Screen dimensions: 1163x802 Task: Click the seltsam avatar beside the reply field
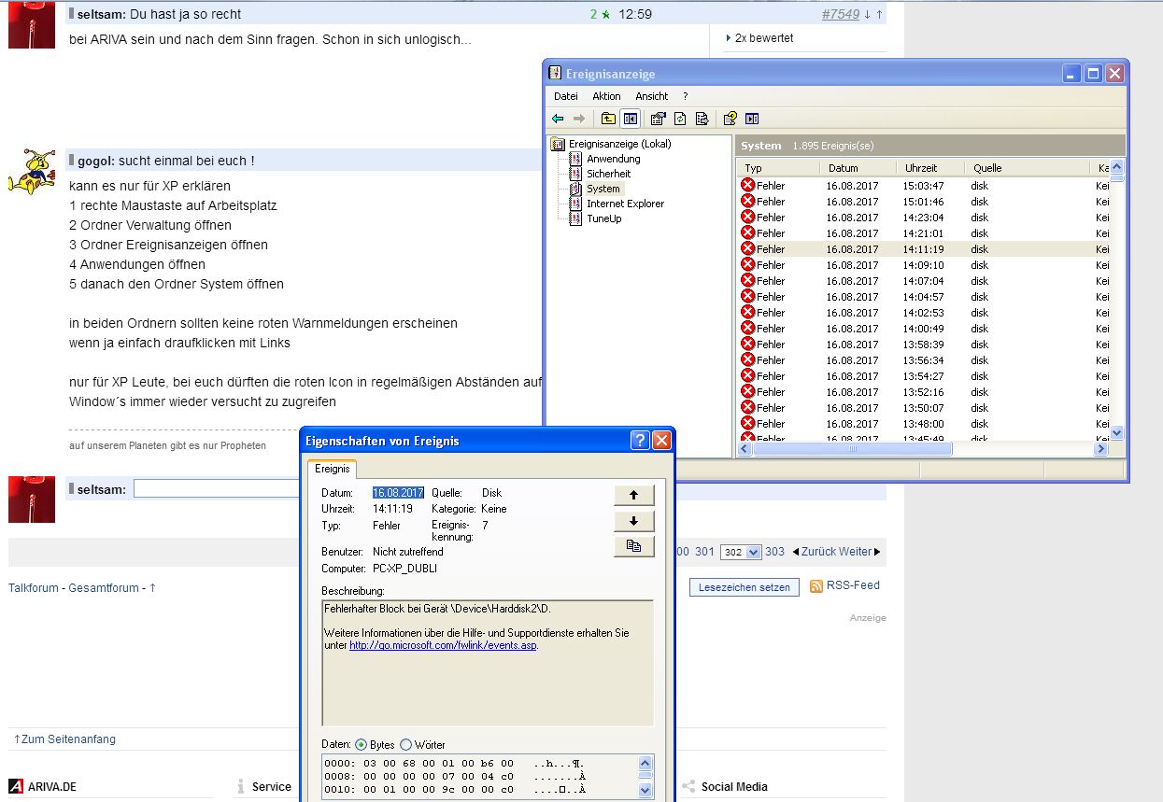point(32,499)
